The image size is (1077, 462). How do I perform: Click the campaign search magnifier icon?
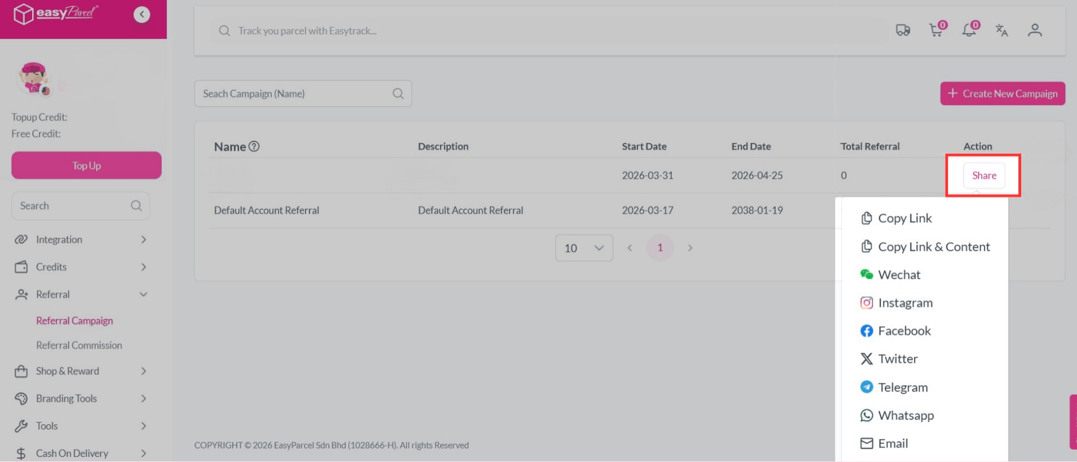click(x=398, y=94)
